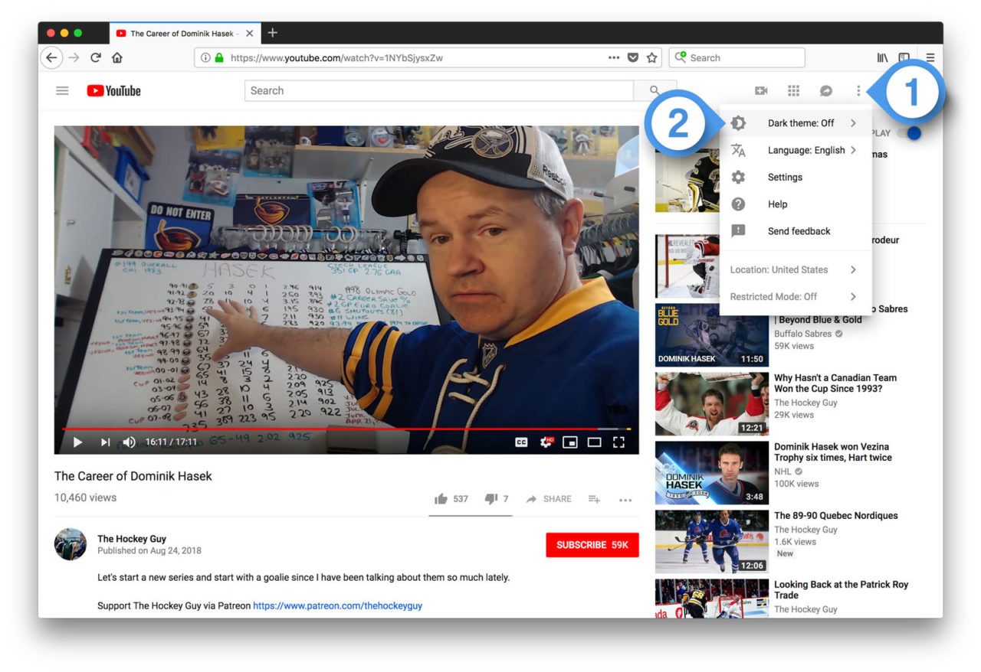Switch to miniplayer mode

pyautogui.click(x=569, y=442)
